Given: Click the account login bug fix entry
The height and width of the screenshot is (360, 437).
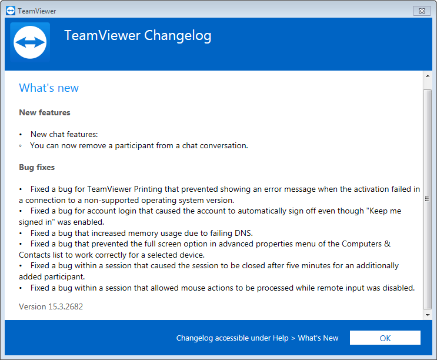Looking at the screenshot, I should (210, 216).
